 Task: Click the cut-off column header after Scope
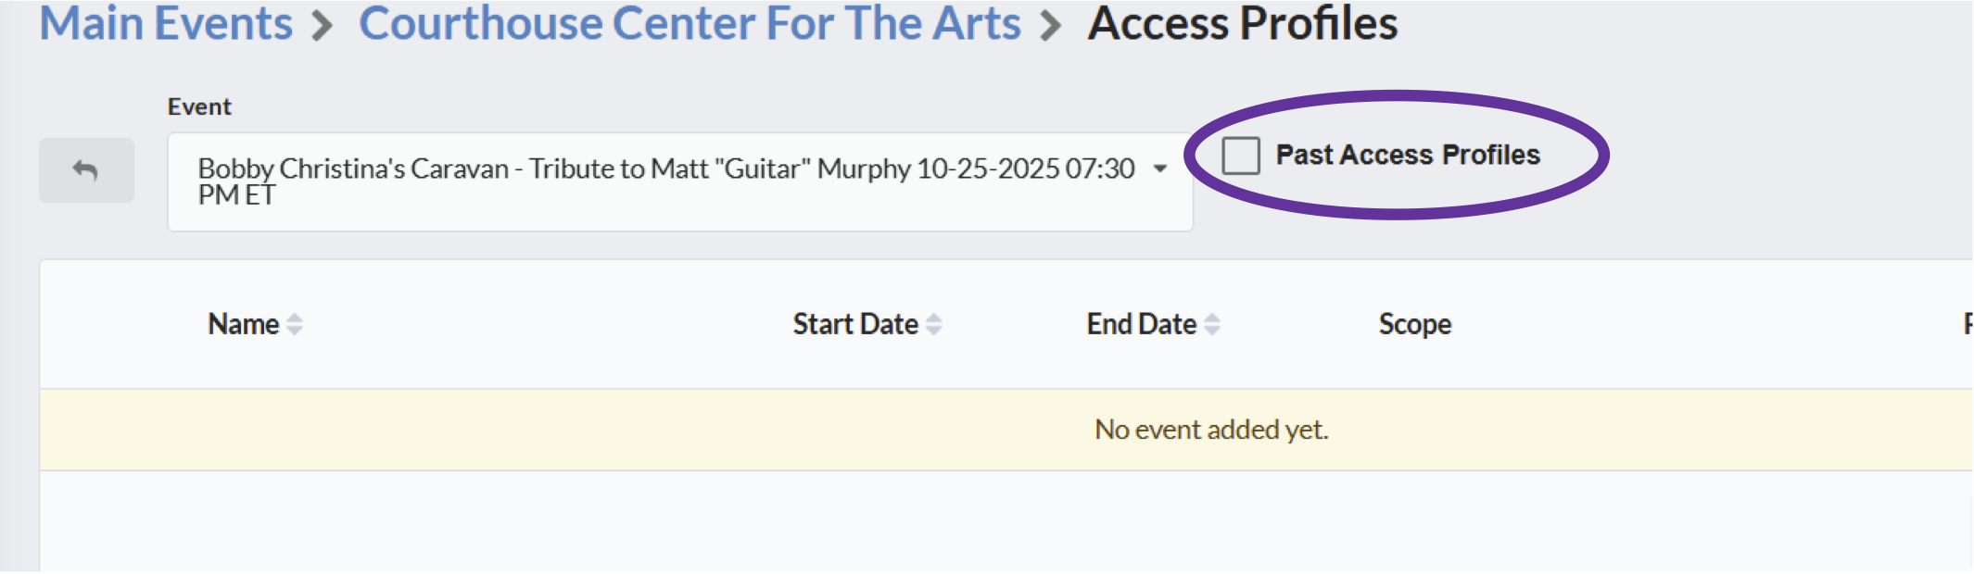tap(1968, 324)
